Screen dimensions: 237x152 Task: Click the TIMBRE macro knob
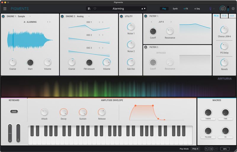208,112
